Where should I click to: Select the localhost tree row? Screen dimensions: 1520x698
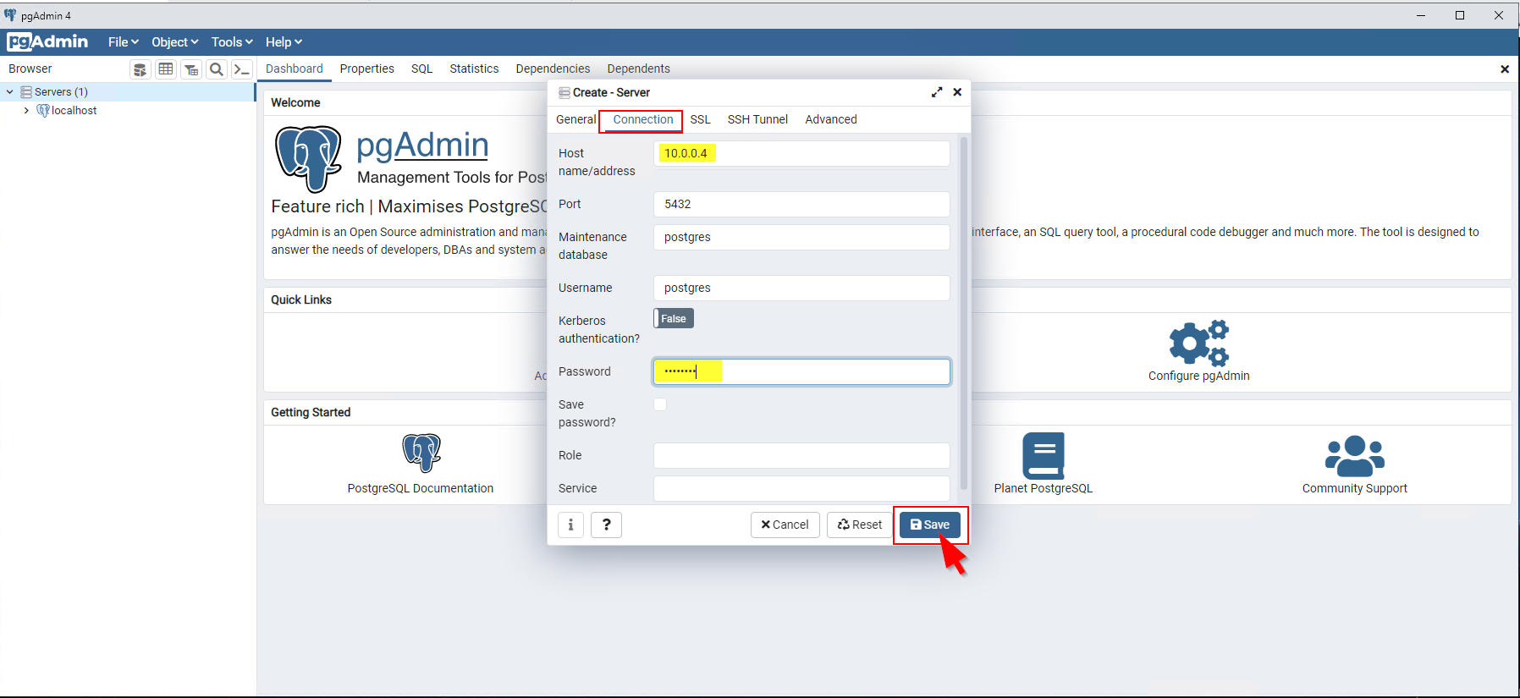(x=128, y=111)
